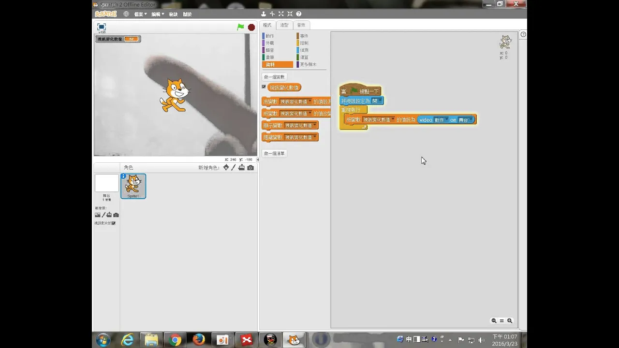Click the cat sprite on the stage
619x348 pixels.
(175, 95)
